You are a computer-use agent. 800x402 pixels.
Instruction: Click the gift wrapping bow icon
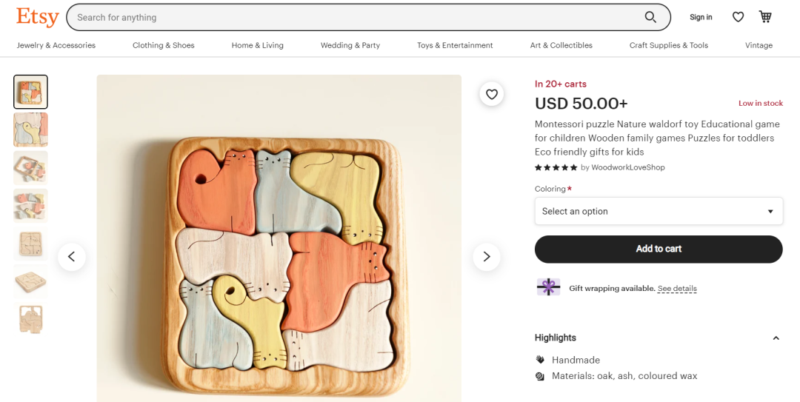[x=548, y=287]
